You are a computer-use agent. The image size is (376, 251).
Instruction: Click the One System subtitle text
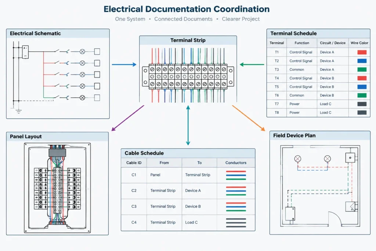(x=130, y=19)
